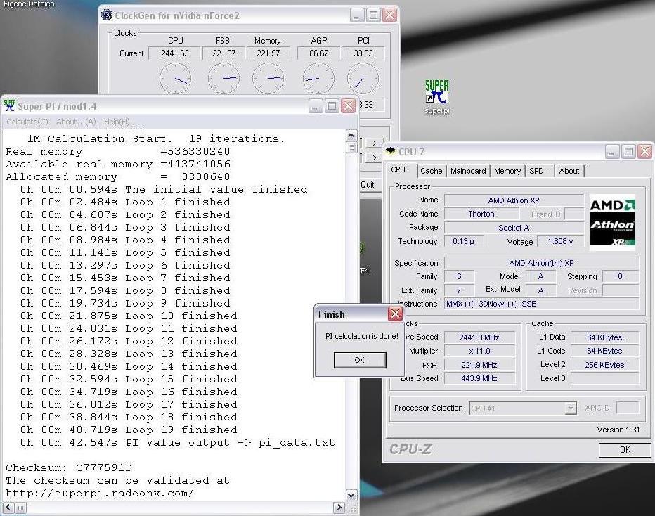Click the PCI clock dial gauge

[363, 79]
